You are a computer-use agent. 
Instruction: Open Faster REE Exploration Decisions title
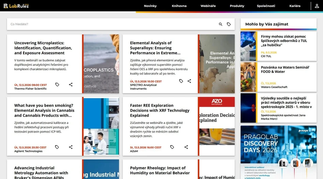[x=160, y=111]
